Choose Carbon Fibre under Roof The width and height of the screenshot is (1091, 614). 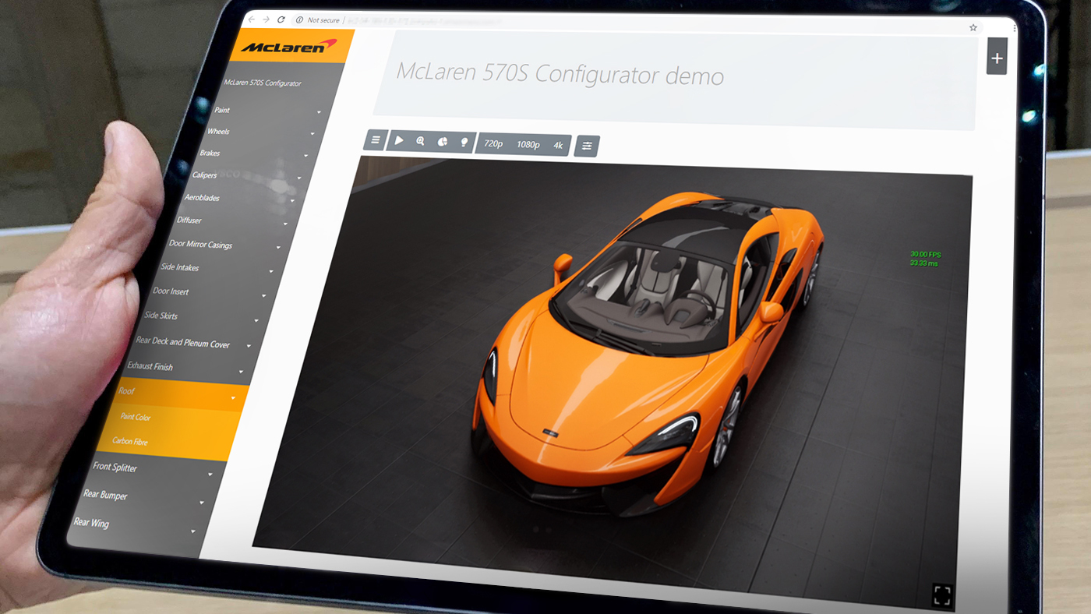coord(129,441)
